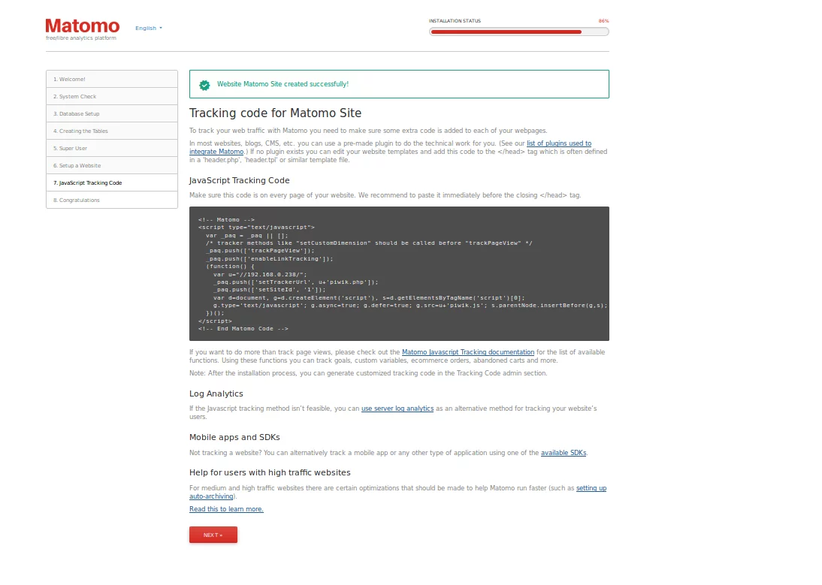The image size is (822, 585).
Task: Click 'Website Matomo Site created successfully!' message
Action: (x=283, y=84)
